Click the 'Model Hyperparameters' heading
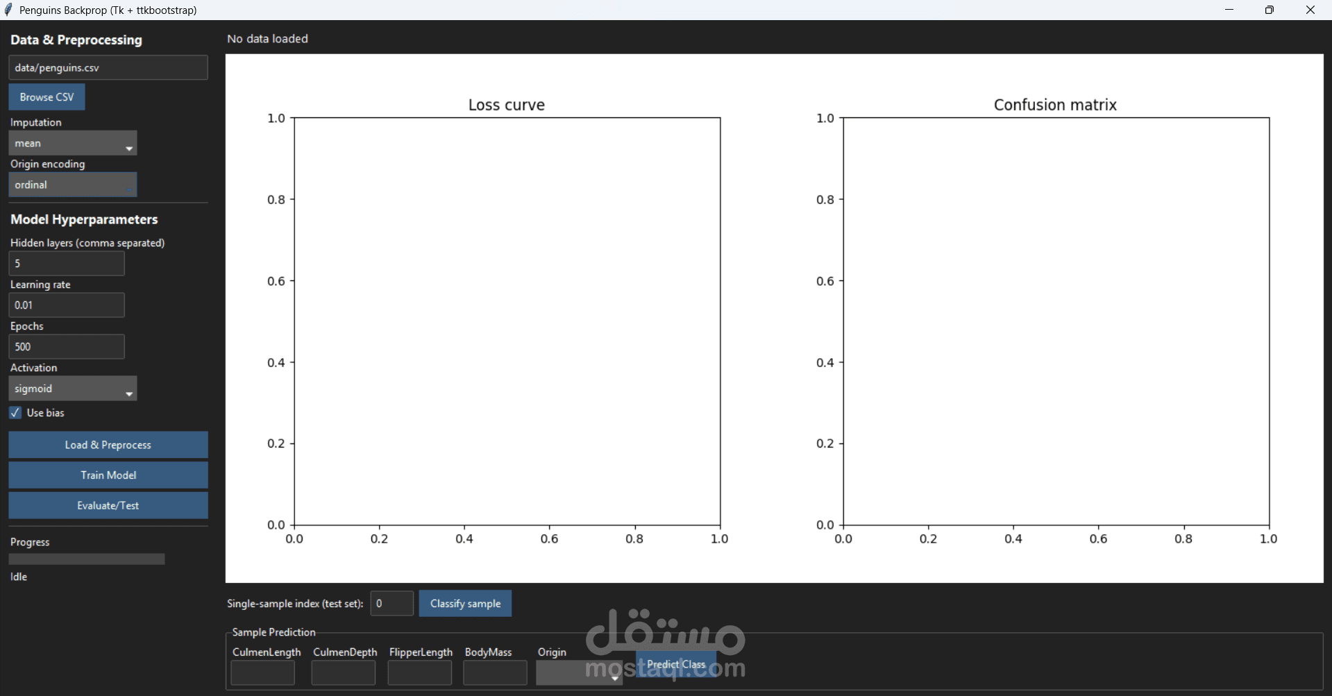Viewport: 1332px width, 696px height. [84, 219]
